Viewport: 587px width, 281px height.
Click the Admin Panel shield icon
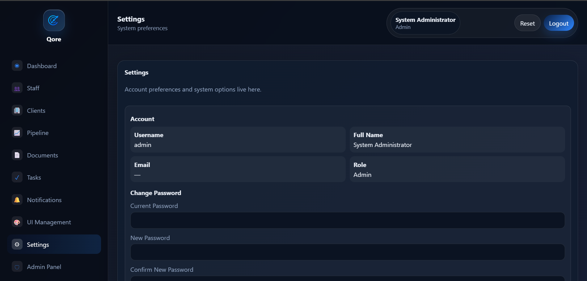coord(17,267)
